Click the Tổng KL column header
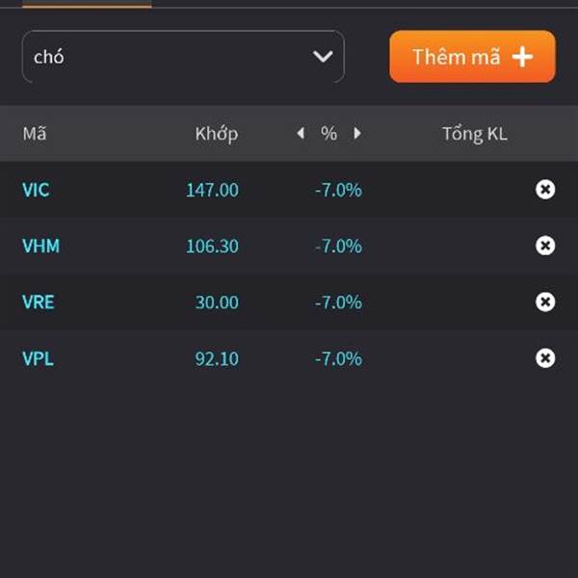Screen dimensions: 578x578 pos(474,134)
